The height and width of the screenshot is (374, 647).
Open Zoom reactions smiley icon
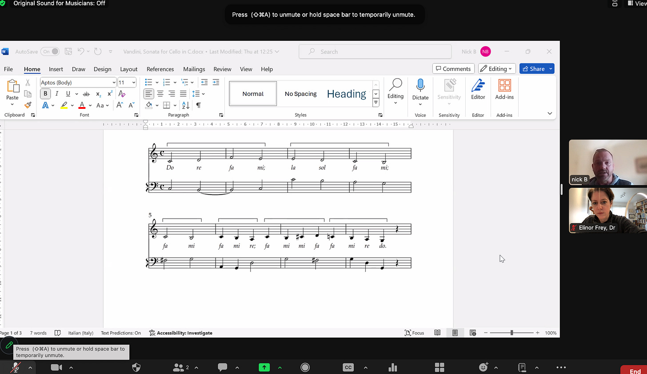pyautogui.click(x=483, y=367)
